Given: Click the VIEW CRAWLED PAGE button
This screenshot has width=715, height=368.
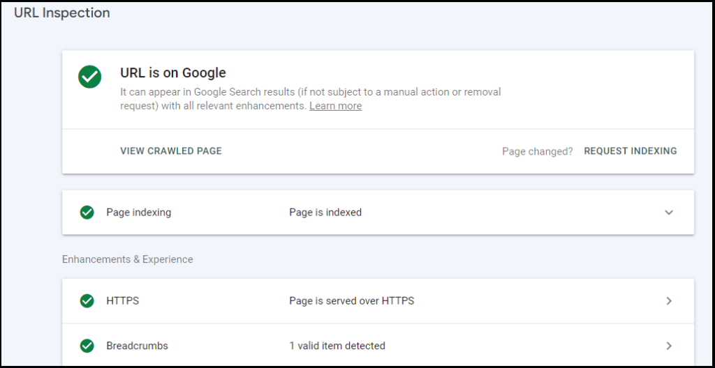Looking at the screenshot, I should click(171, 151).
